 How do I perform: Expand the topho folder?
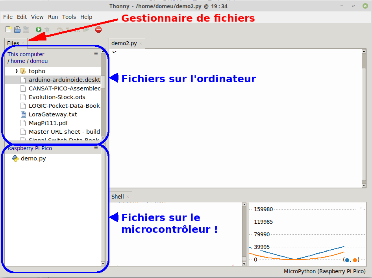pos(17,71)
